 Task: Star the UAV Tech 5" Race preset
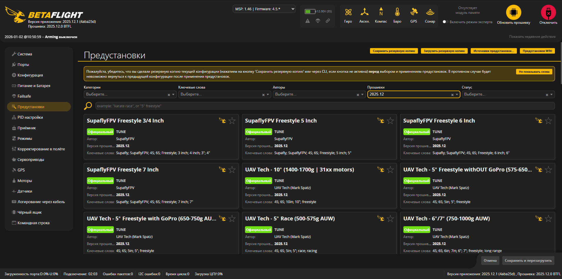point(390,219)
